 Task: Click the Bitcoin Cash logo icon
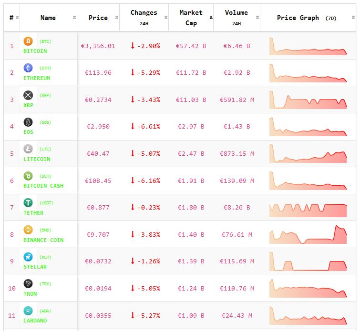click(28, 176)
